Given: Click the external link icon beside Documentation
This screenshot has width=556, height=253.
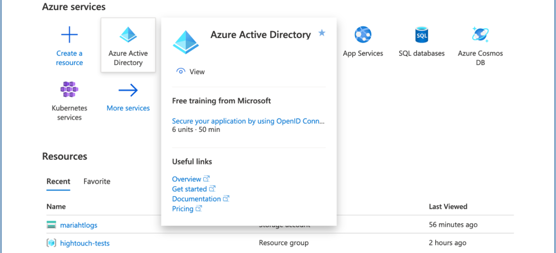Looking at the screenshot, I should [226, 198].
